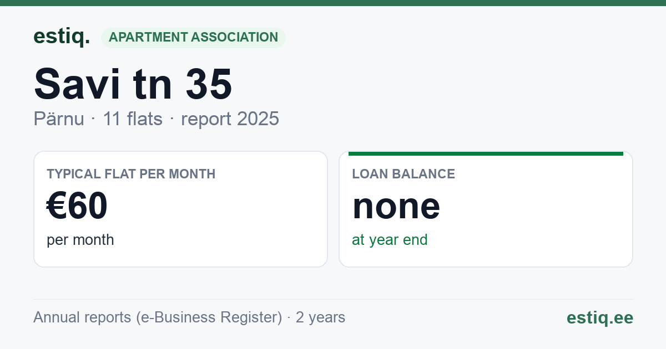Select the 2 years text

(320, 317)
